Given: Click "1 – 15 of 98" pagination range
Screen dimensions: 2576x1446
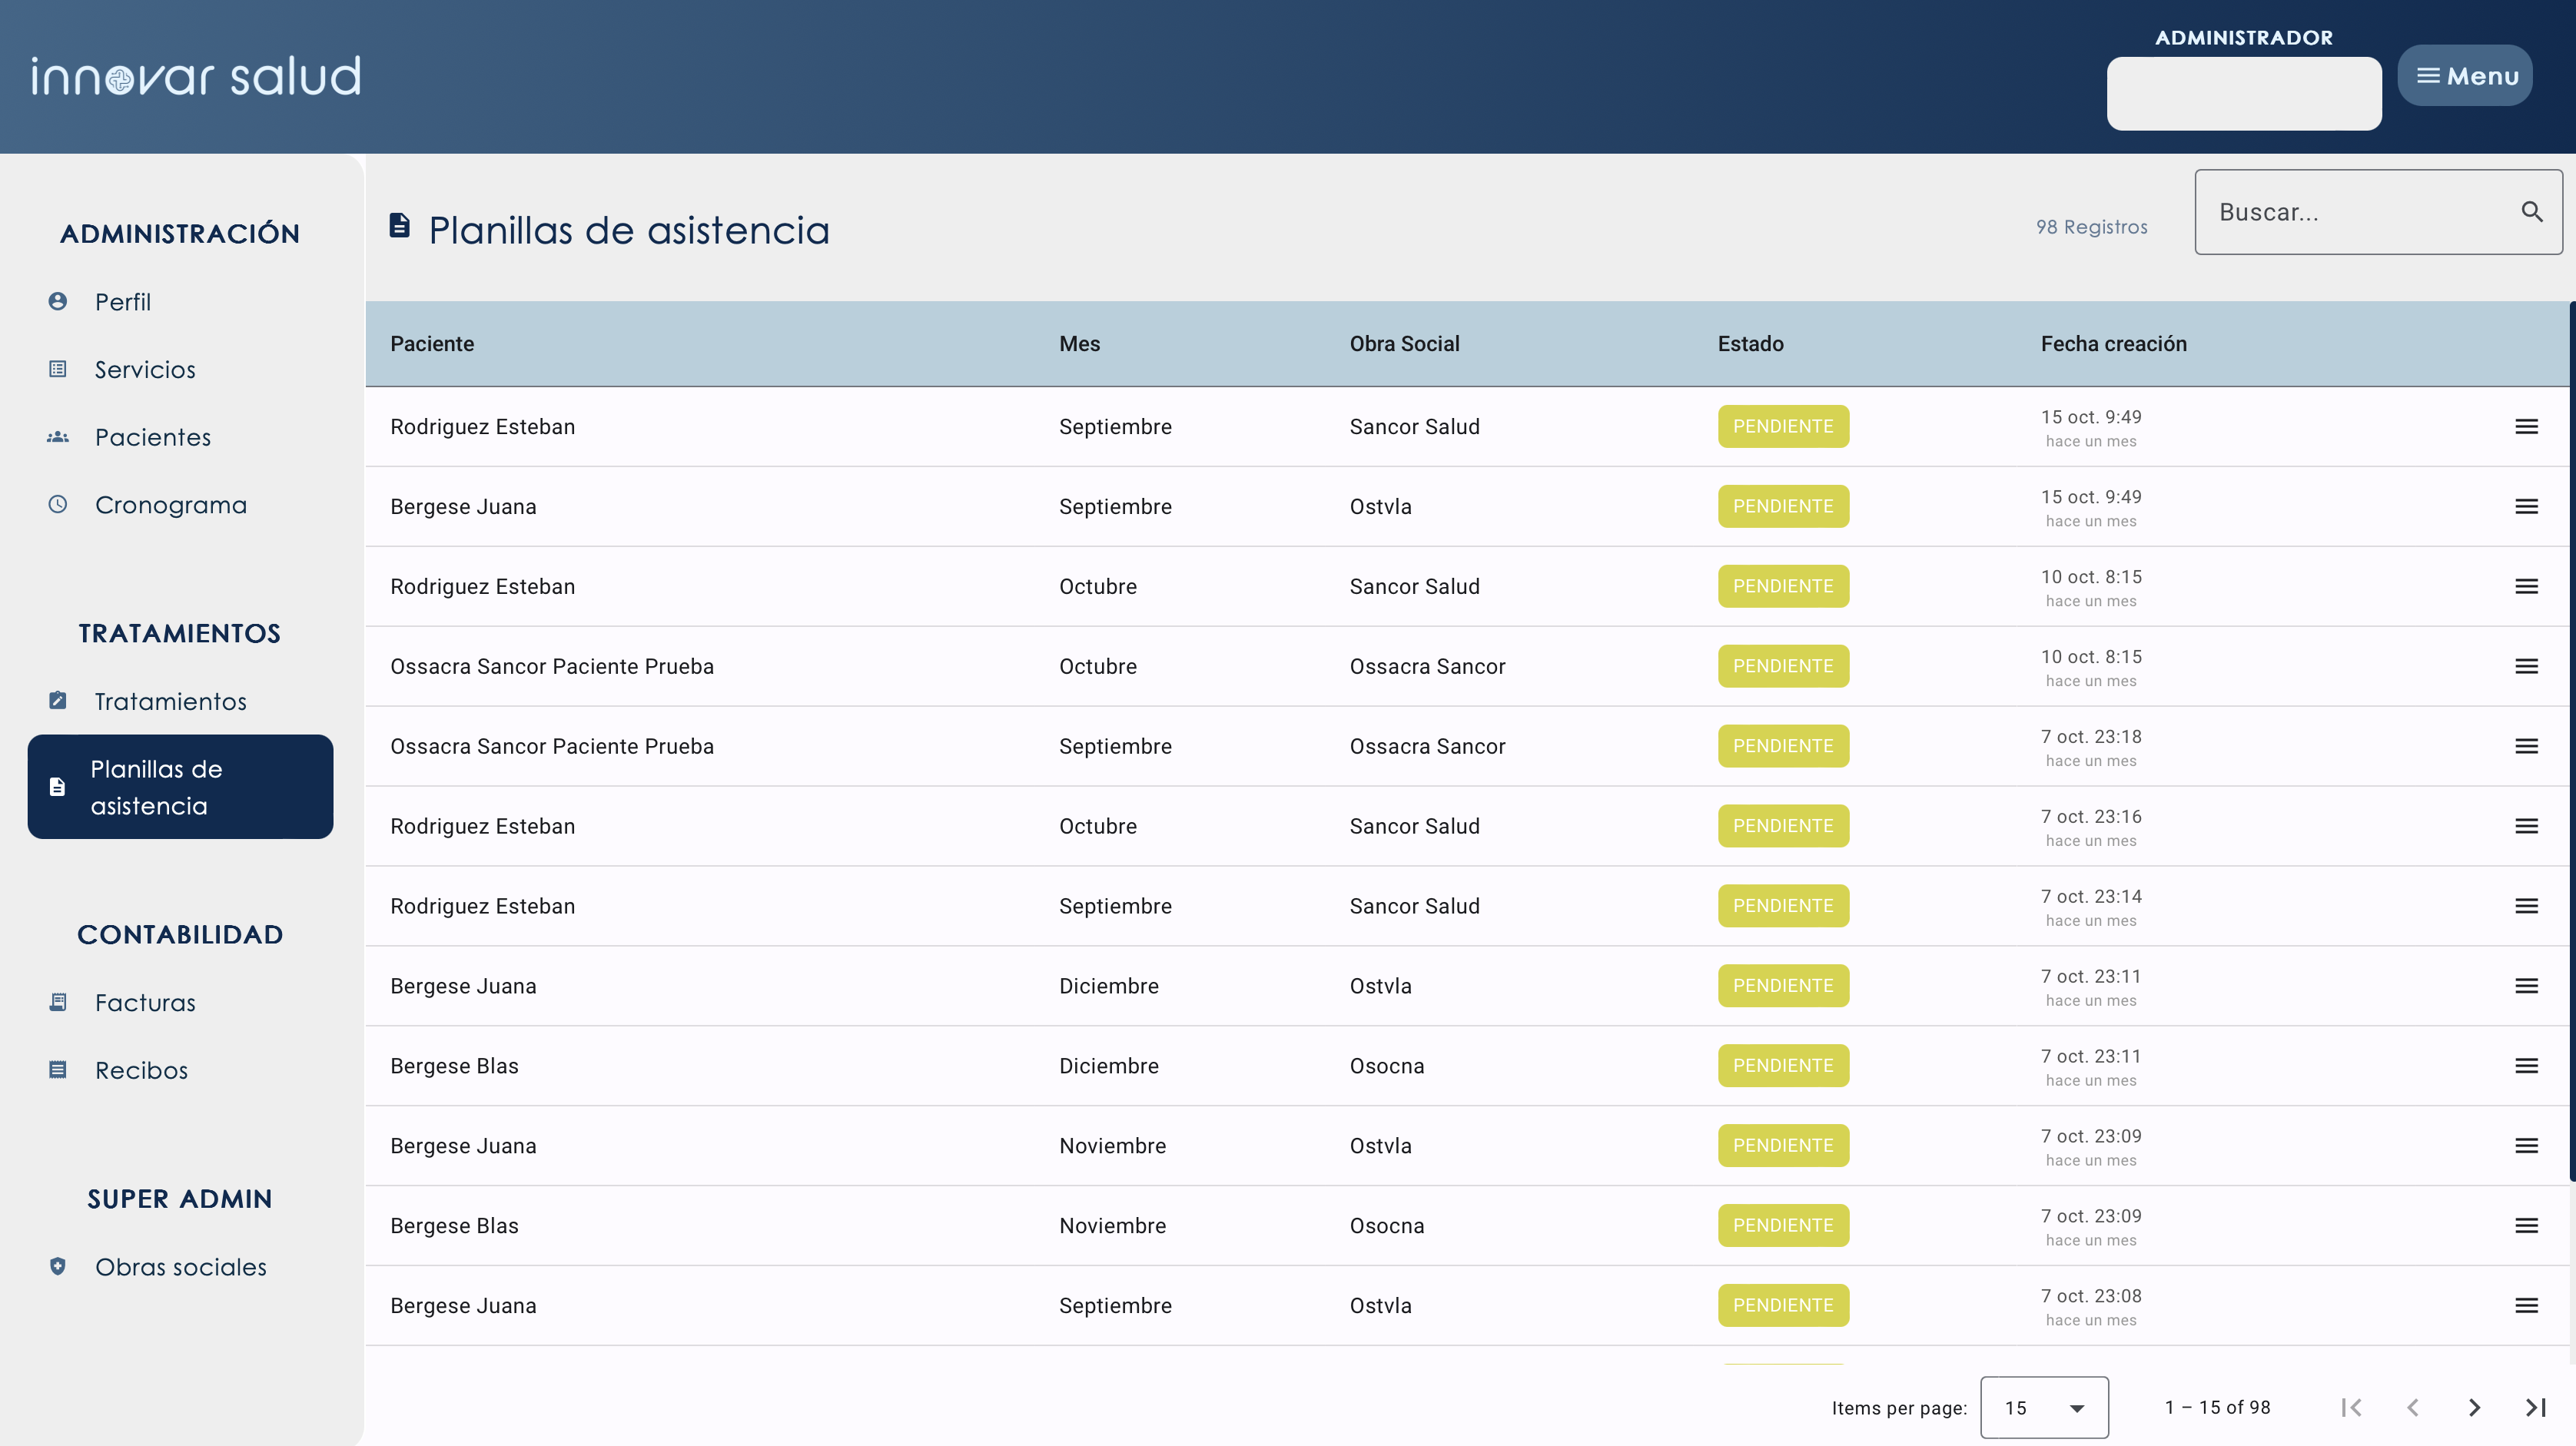Looking at the screenshot, I should point(2217,1408).
